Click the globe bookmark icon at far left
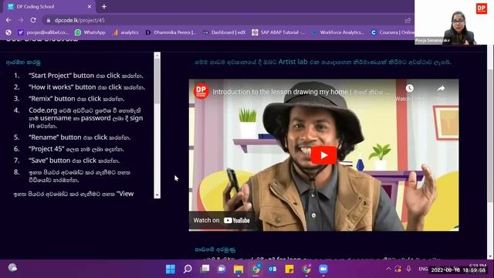The image size is (494, 278). click(x=8, y=32)
